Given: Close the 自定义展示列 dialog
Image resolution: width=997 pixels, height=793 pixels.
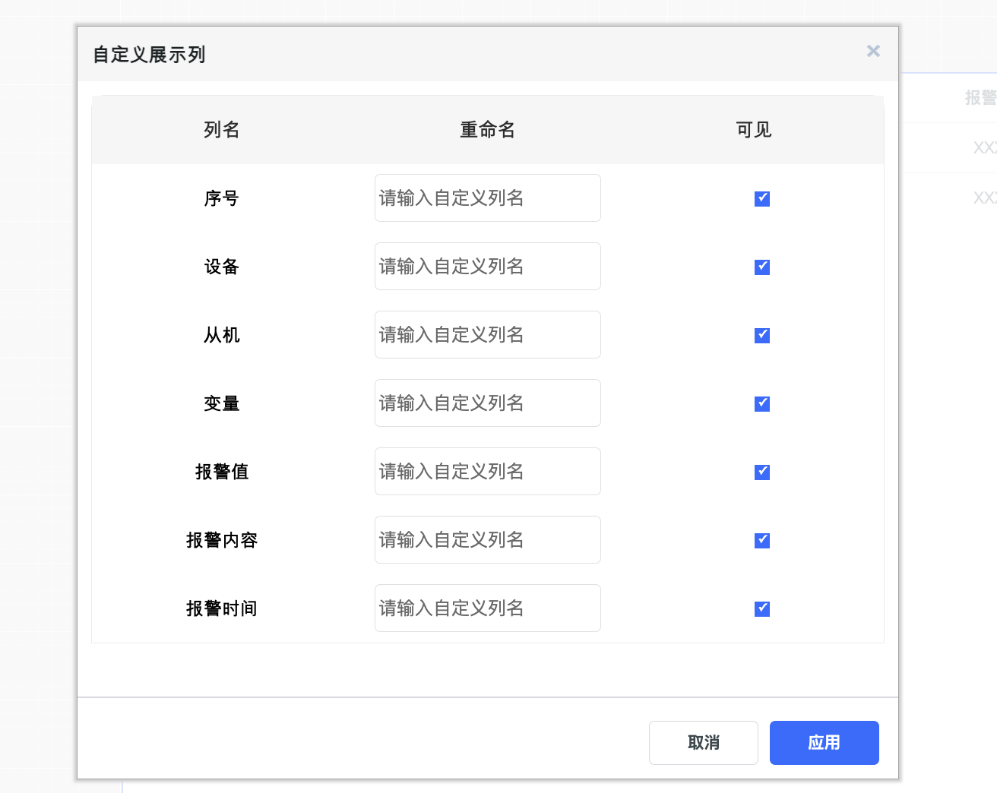Looking at the screenshot, I should coord(873,51).
